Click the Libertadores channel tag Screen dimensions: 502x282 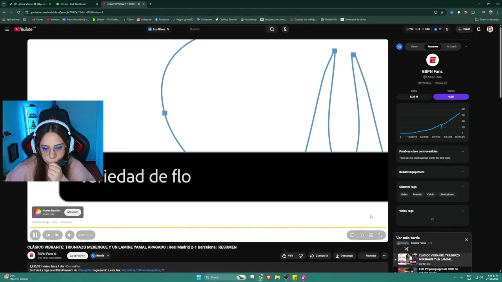pyautogui.click(x=446, y=195)
